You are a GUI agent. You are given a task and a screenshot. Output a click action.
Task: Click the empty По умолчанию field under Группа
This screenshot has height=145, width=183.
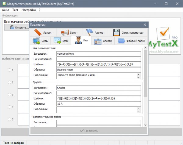click(x=99, y=93)
